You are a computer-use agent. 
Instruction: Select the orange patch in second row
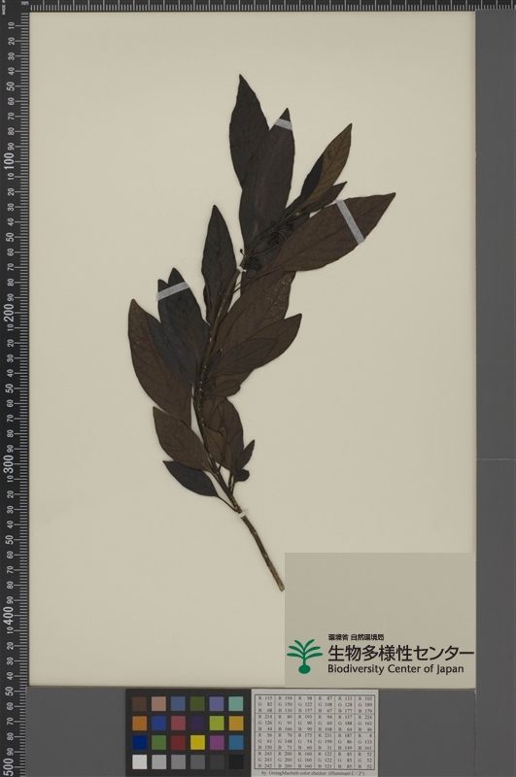tap(140, 723)
